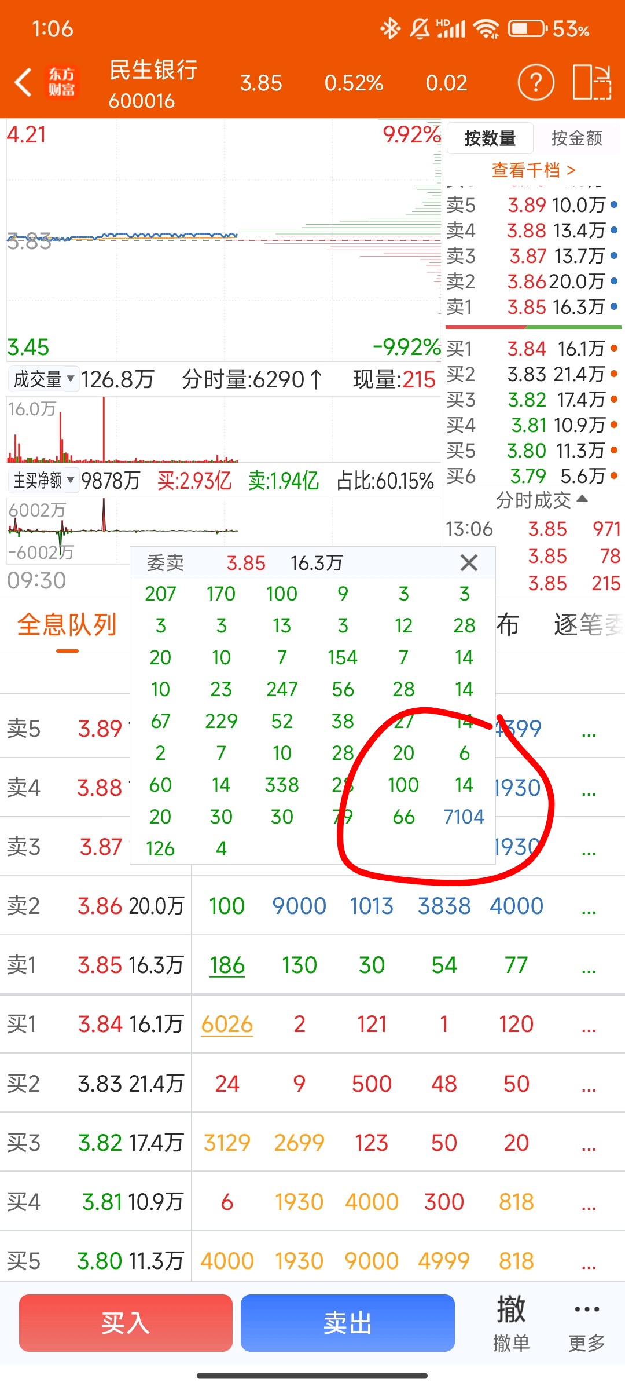
Task: Select the 全息队列 tab
Action: 67,625
